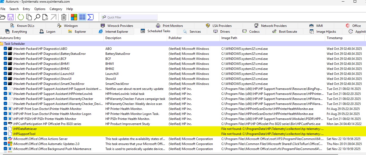The height and width of the screenshot is (155, 366).
Task: Click the Windows logo toolbar icon
Action: tap(74, 17)
